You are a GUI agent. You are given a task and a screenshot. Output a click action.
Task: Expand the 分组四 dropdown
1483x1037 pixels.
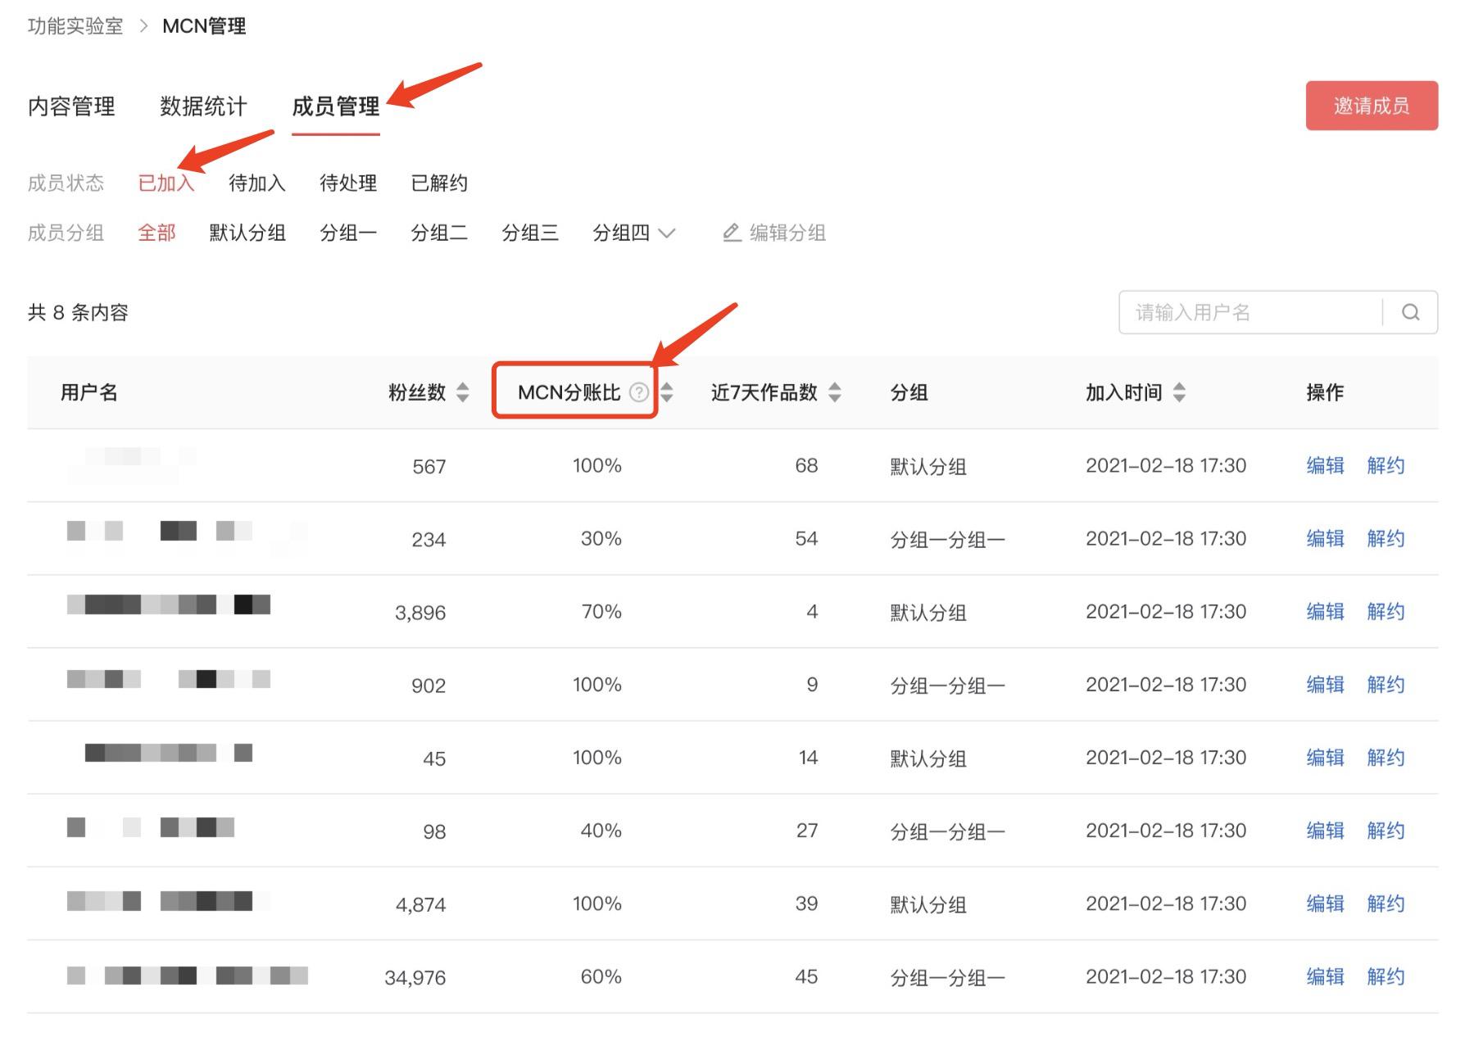(x=669, y=233)
